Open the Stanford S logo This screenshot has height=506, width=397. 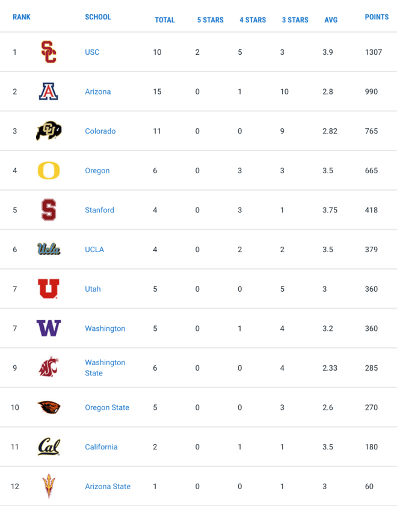(x=49, y=210)
